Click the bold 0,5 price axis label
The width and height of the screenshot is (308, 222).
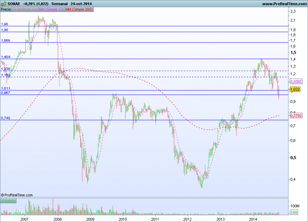(293, 158)
